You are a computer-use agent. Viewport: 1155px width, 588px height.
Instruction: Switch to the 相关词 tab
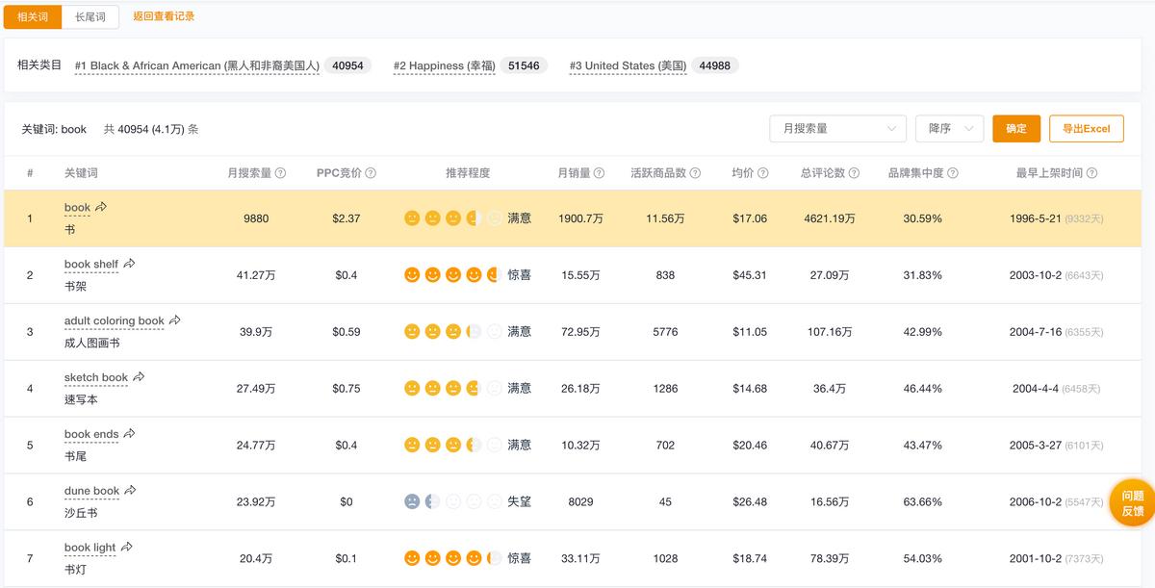32,16
